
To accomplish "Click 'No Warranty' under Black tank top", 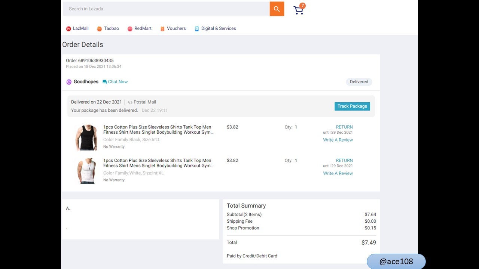I will [x=114, y=146].
